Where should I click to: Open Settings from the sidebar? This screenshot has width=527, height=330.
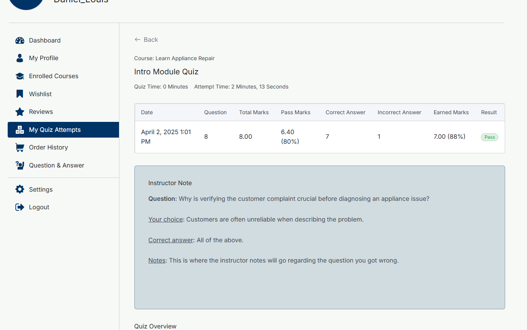(41, 189)
